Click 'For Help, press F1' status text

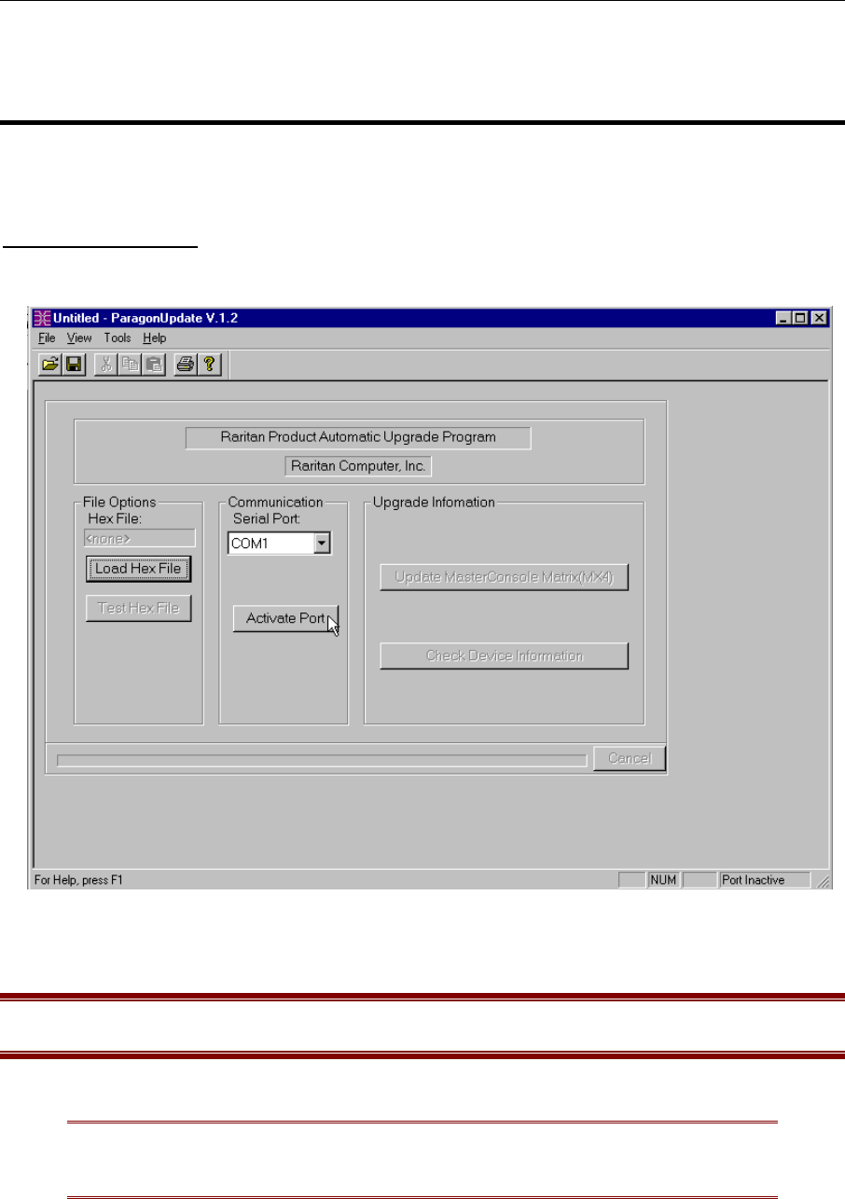click(78, 879)
